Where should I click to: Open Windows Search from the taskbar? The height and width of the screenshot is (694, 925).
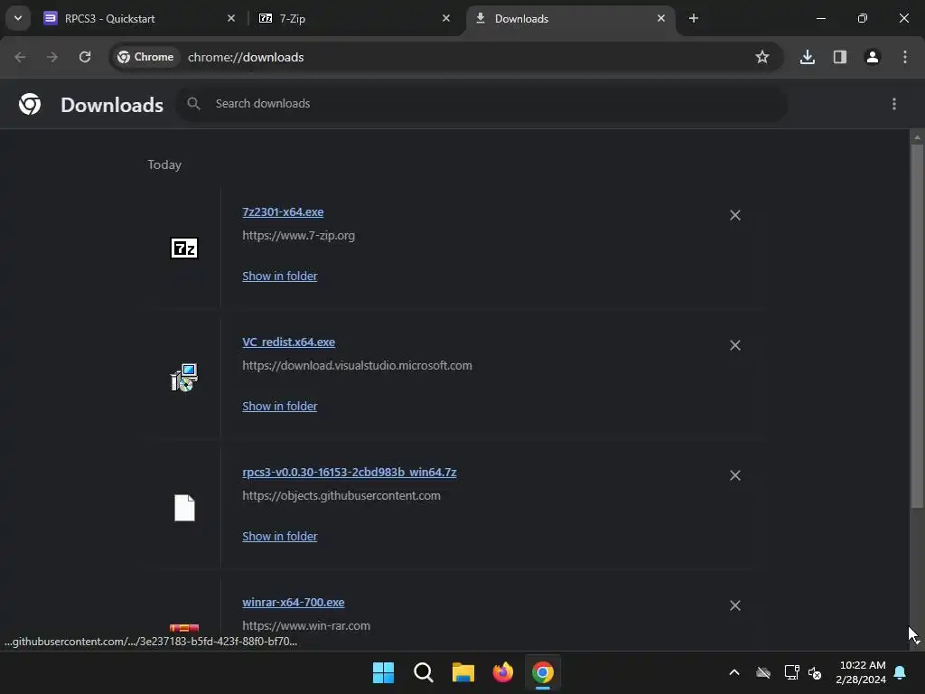click(x=423, y=672)
